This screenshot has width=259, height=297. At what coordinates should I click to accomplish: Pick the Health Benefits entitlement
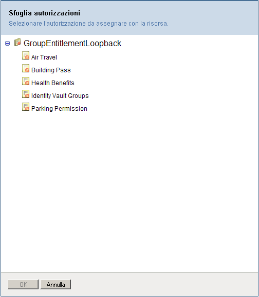[53, 83]
